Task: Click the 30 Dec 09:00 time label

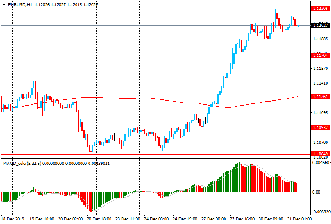Action: coord(271,219)
